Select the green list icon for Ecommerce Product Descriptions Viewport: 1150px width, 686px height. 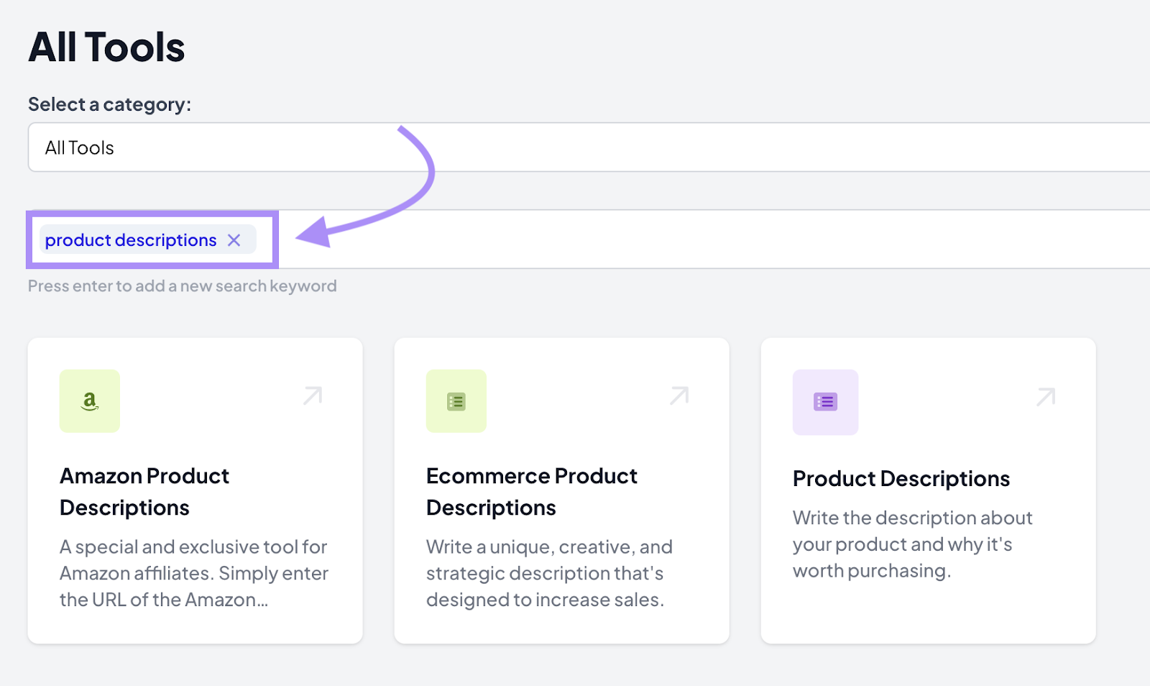point(456,401)
